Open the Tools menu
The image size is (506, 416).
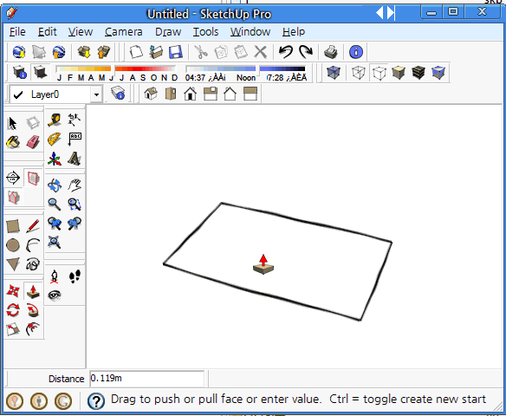click(x=205, y=31)
